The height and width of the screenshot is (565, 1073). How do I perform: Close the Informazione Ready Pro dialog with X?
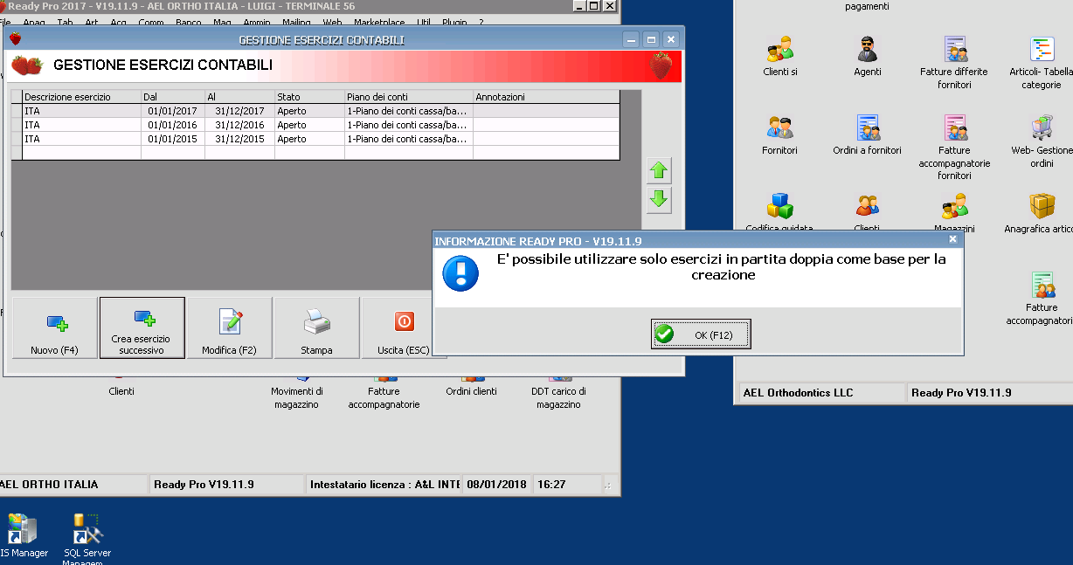click(952, 239)
